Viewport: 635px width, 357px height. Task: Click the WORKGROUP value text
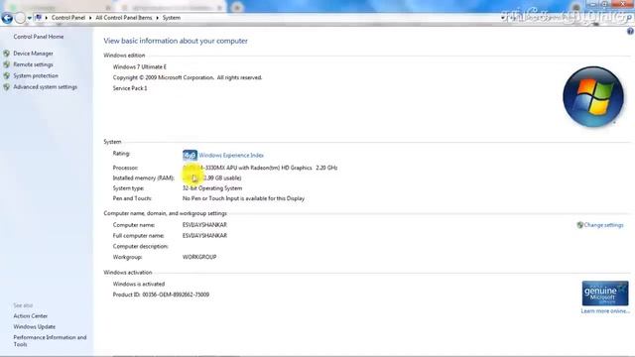click(x=199, y=257)
